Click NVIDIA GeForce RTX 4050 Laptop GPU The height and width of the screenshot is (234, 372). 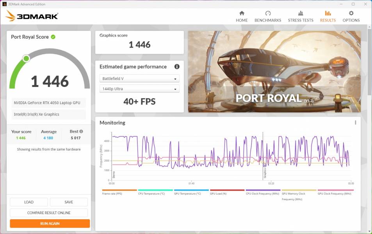coord(47,103)
